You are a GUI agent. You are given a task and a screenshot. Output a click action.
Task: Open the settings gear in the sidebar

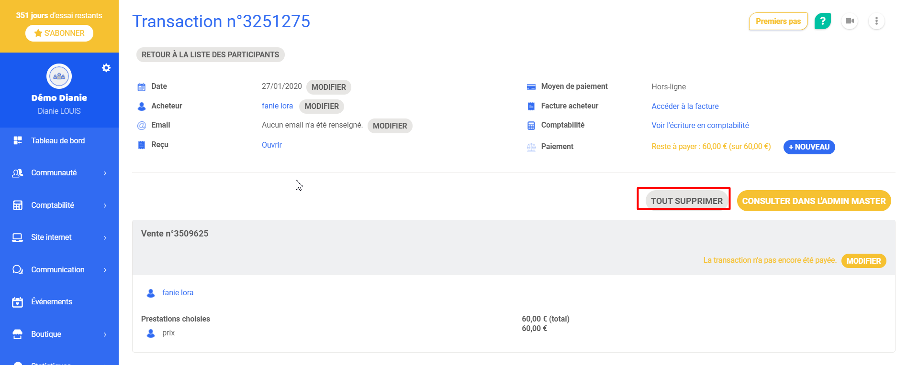[x=106, y=68]
